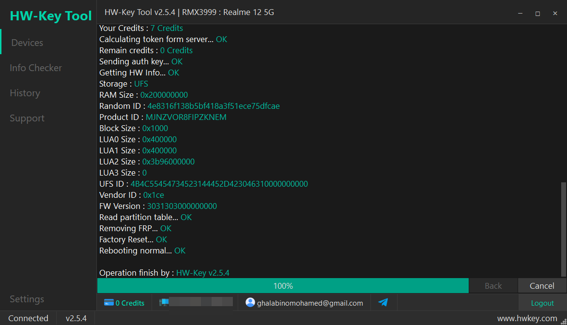567x325 pixels.
Task: Open the Support page
Action: (x=27, y=118)
